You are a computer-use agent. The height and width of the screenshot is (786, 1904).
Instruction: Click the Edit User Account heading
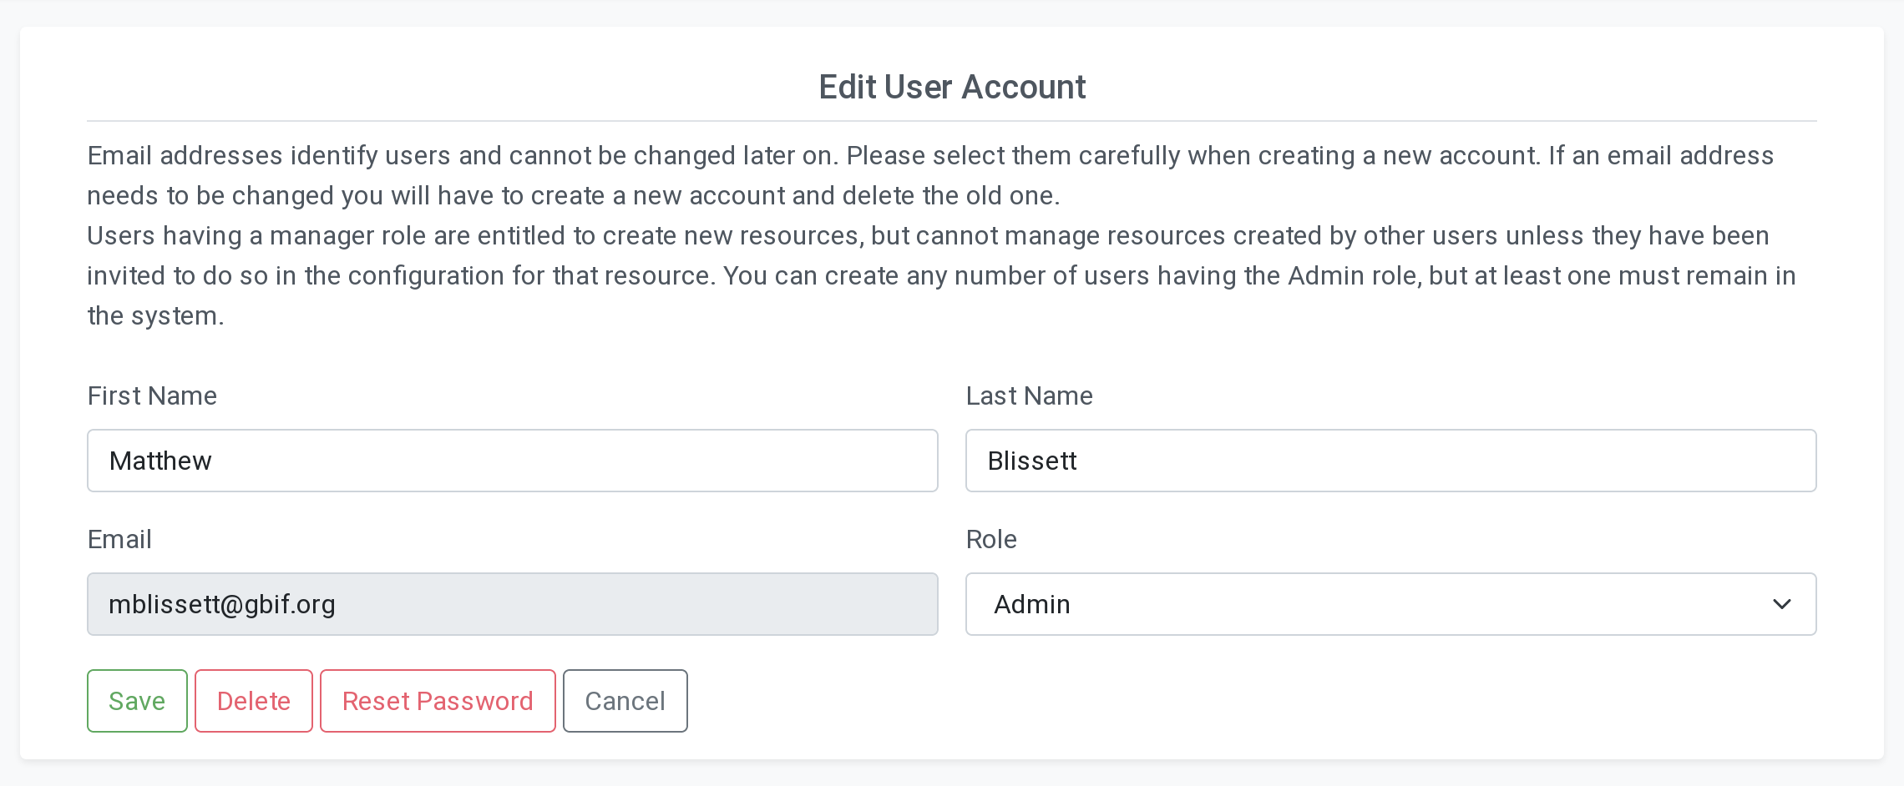952,87
